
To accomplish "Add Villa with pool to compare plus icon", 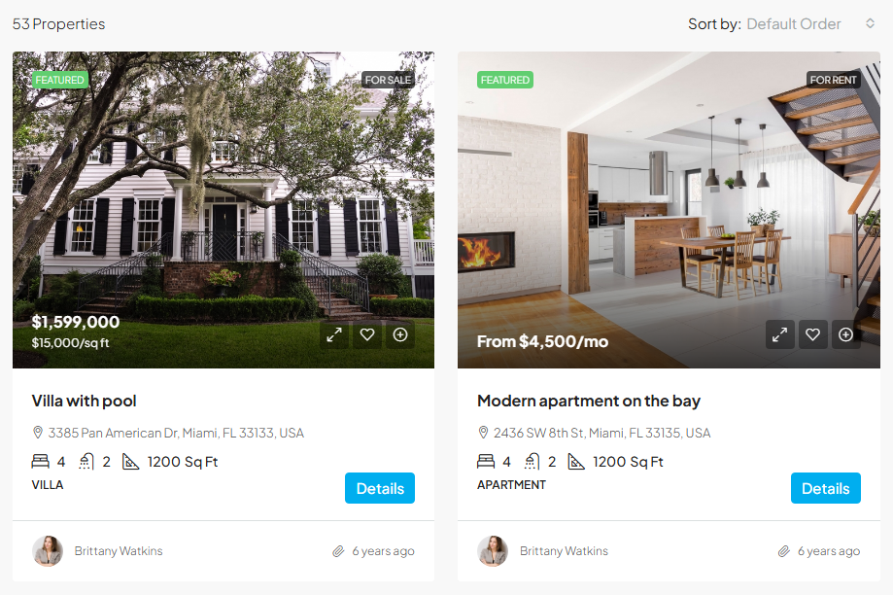I will point(400,334).
